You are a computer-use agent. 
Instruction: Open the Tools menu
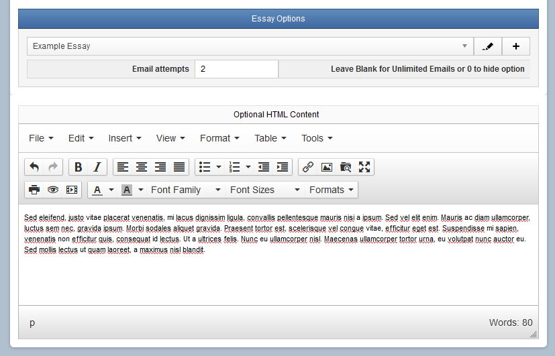click(317, 138)
